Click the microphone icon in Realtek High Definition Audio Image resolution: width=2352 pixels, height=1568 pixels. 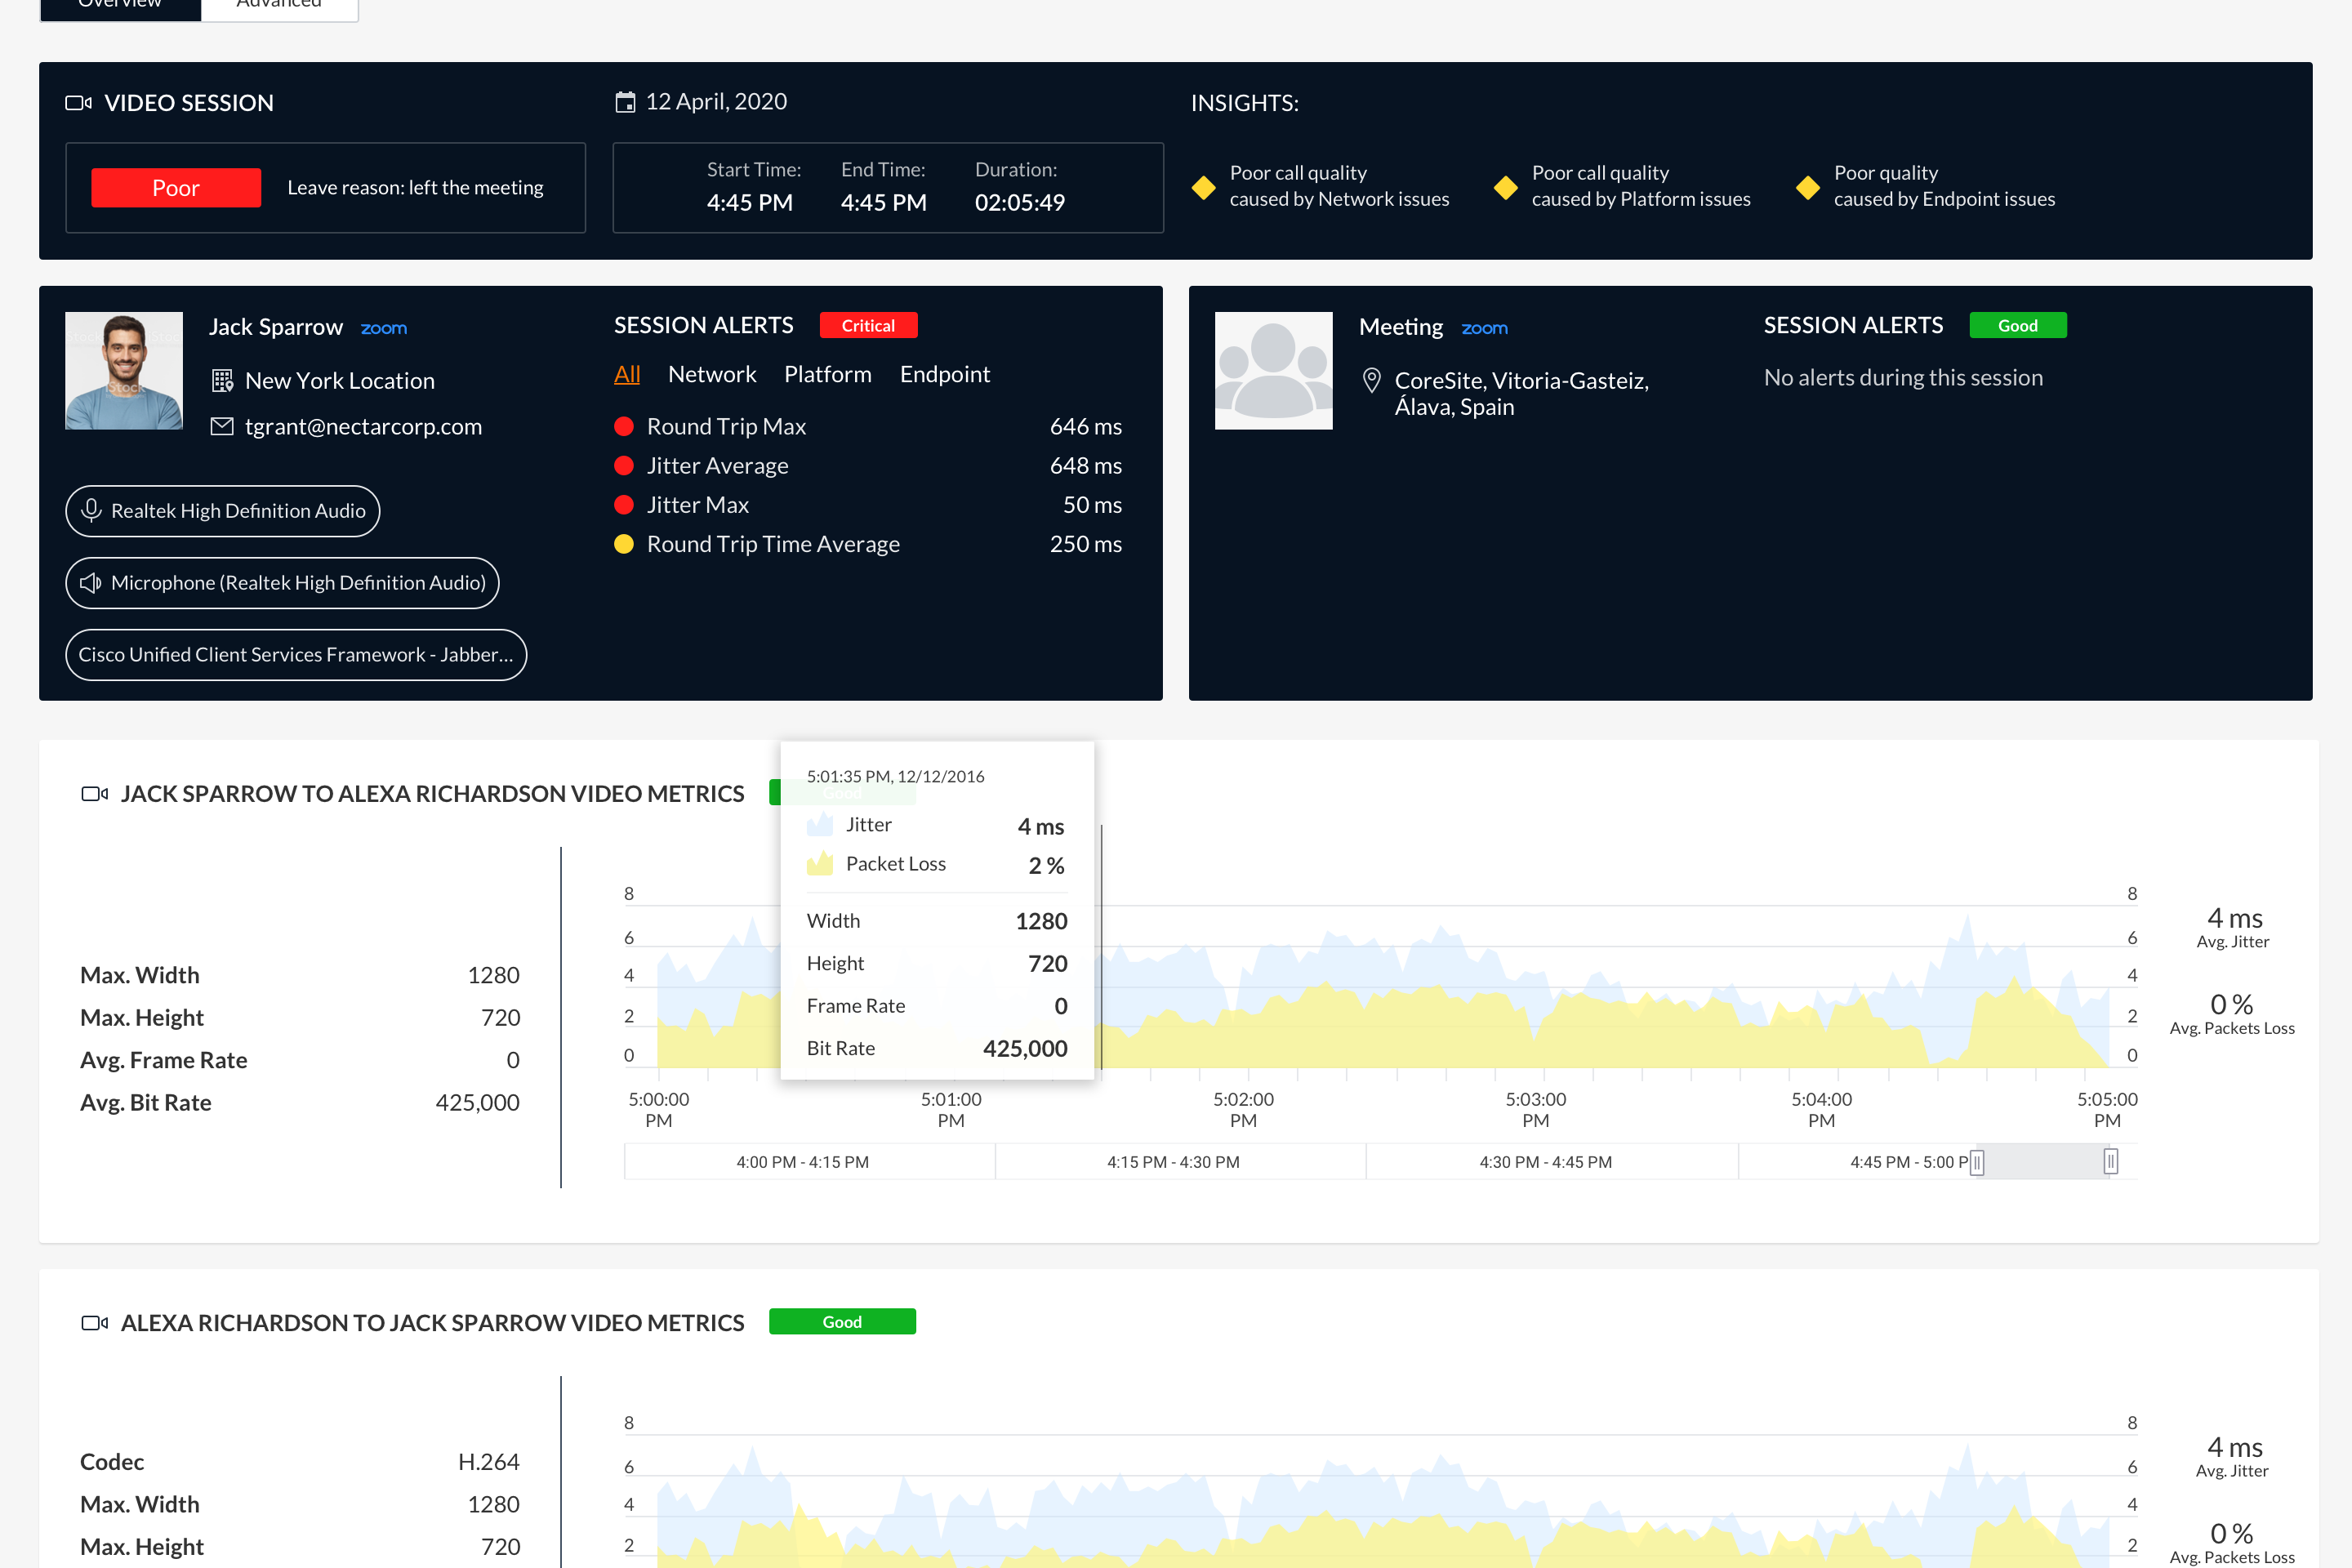pyautogui.click(x=91, y=510)
